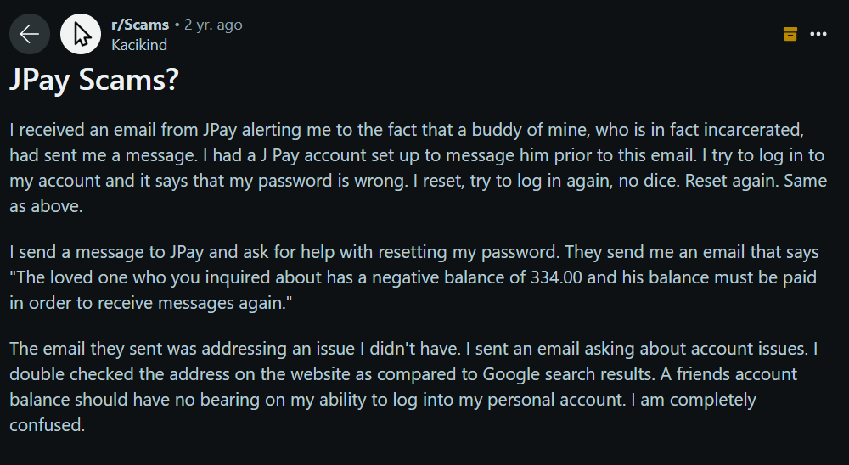Click the paragraph starting "The email they sent"
Image resolution: width=849 pixels, height=465 pixels.
pyautogui.click(x=413, y=386)
